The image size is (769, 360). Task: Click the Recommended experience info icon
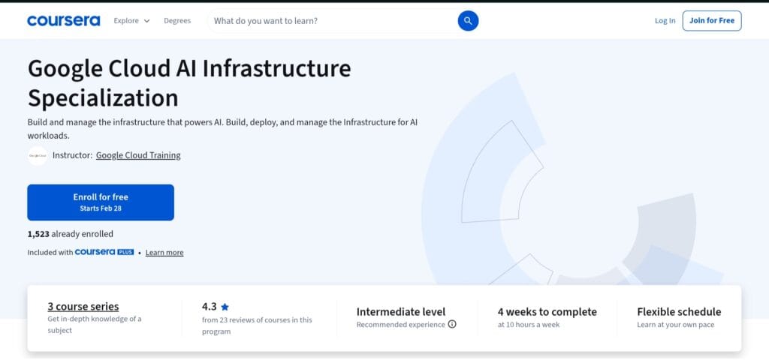(x=452, y=324)
